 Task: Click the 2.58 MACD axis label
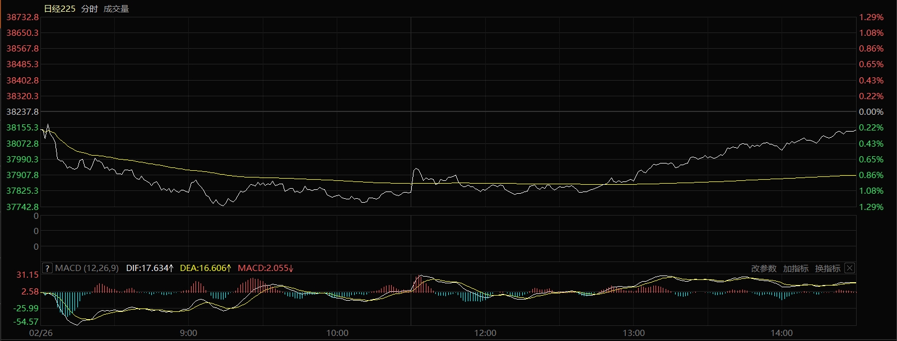(x=30, y=292)
